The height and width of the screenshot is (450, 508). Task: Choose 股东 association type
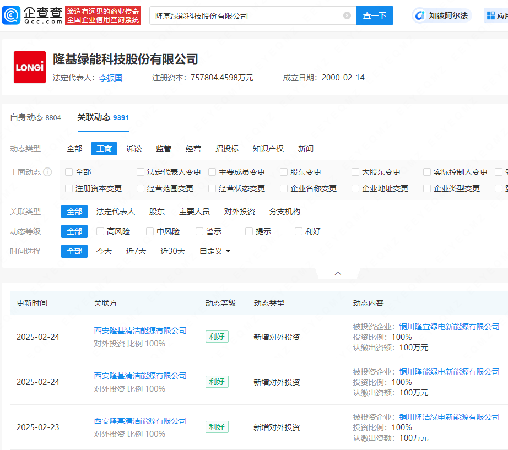157,212
